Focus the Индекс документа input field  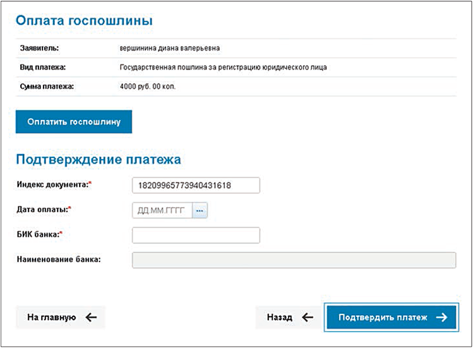[x=196, y=185]
